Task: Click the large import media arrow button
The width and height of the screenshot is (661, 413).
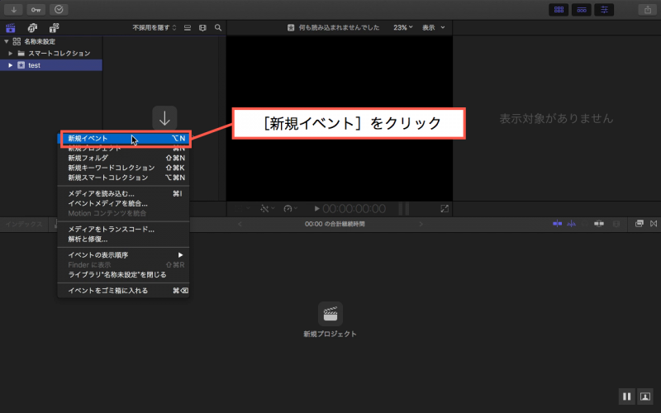Action: pos(164,118)
